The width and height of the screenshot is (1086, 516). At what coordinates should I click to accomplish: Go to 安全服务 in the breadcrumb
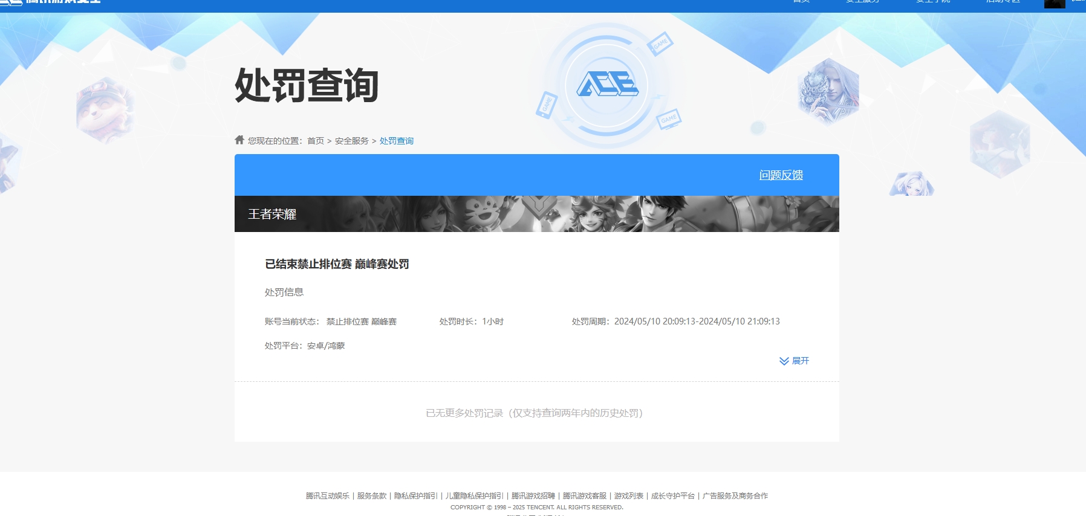point(352,141)
